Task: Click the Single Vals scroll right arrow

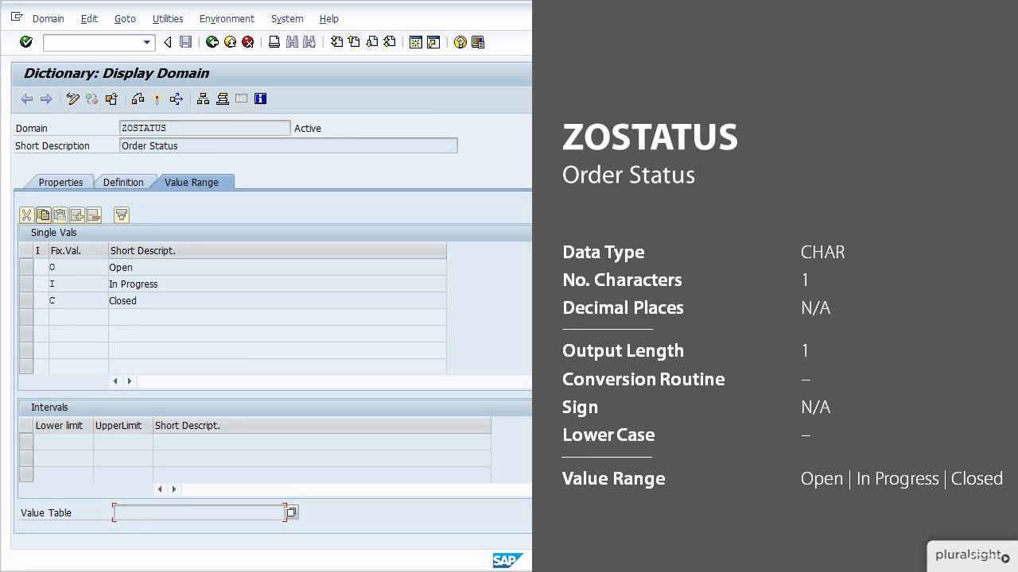Action: [130, 381]
